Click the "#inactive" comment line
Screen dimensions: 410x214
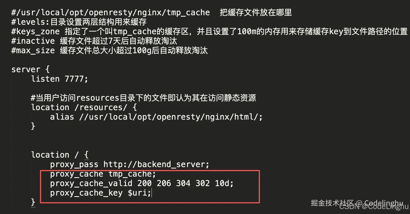[x=94, y=41]
